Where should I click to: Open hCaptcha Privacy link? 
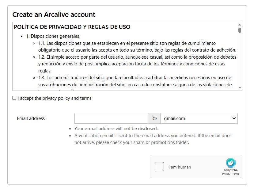pyautogui.click(x=226, y=174)
